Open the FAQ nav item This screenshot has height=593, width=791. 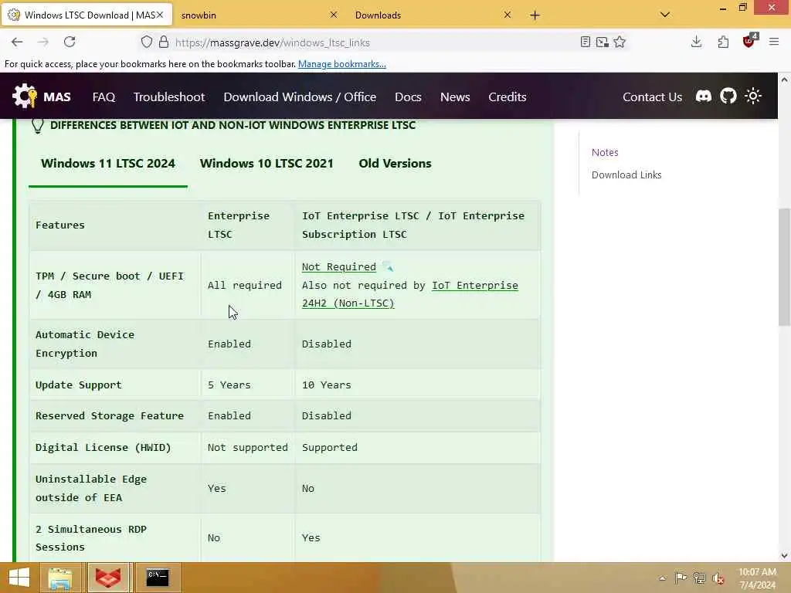(x=104, y=97)
